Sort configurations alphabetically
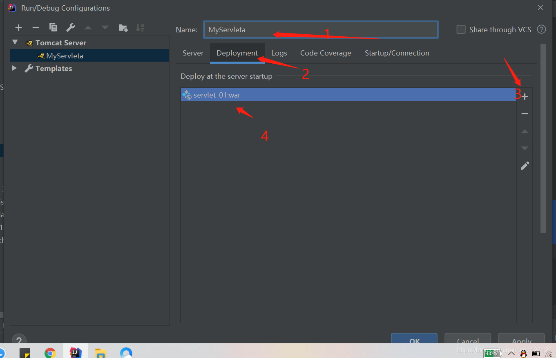The height and width of the screenshot is (358, 556). pos(140,28)
